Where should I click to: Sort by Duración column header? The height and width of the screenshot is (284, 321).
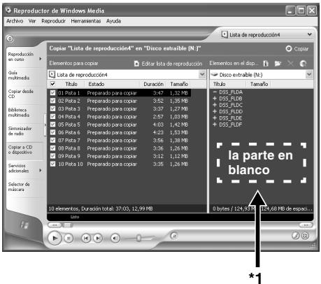153,84
